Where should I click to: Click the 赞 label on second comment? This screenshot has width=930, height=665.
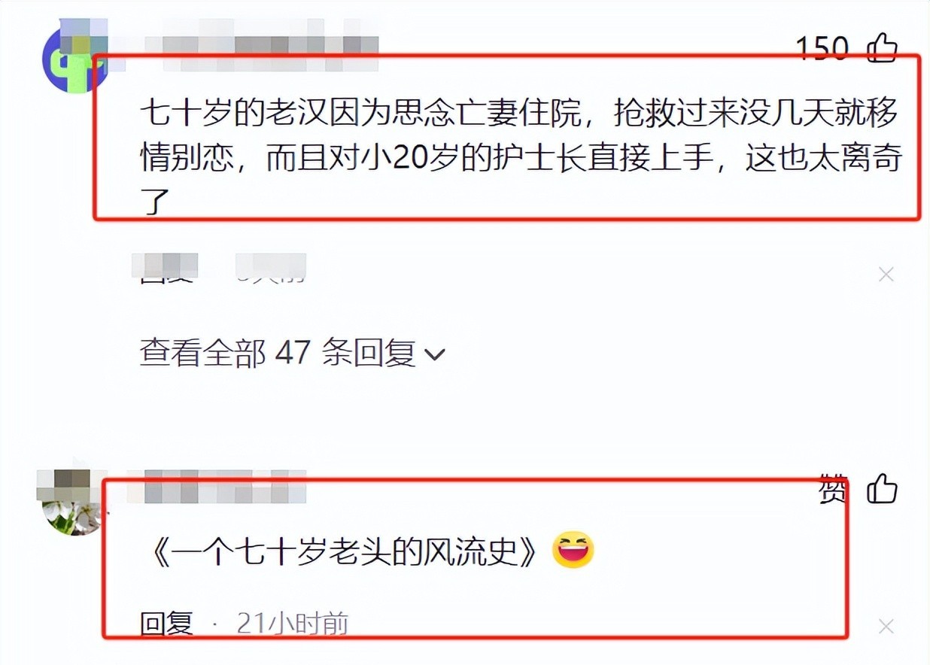pyautogui.click(x=832, y=490)
